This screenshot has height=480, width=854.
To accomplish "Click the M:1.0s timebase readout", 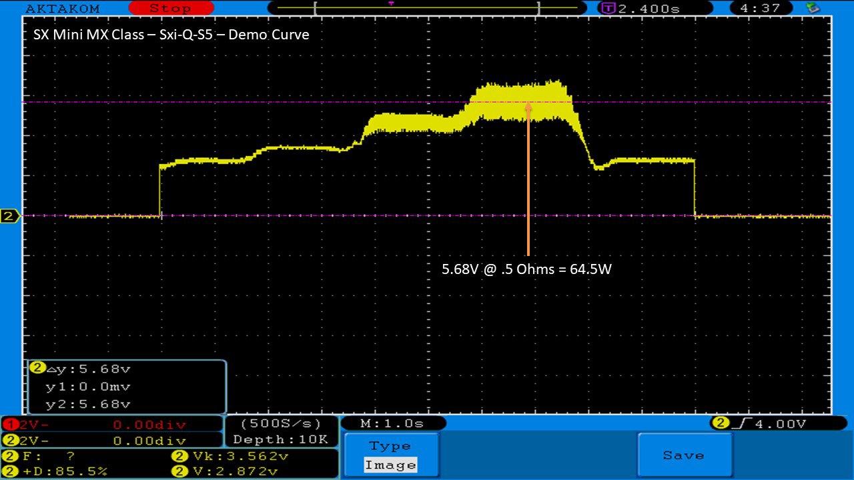I will click(x=392, y=423).
